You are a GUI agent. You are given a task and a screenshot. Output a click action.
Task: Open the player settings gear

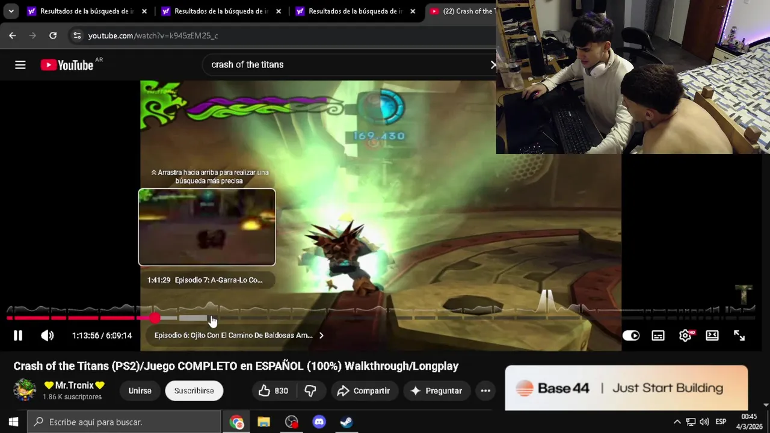click(685, 336)
